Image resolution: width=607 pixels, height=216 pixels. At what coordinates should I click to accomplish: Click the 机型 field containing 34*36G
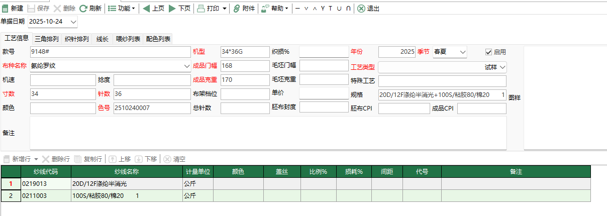coord(245,52)
